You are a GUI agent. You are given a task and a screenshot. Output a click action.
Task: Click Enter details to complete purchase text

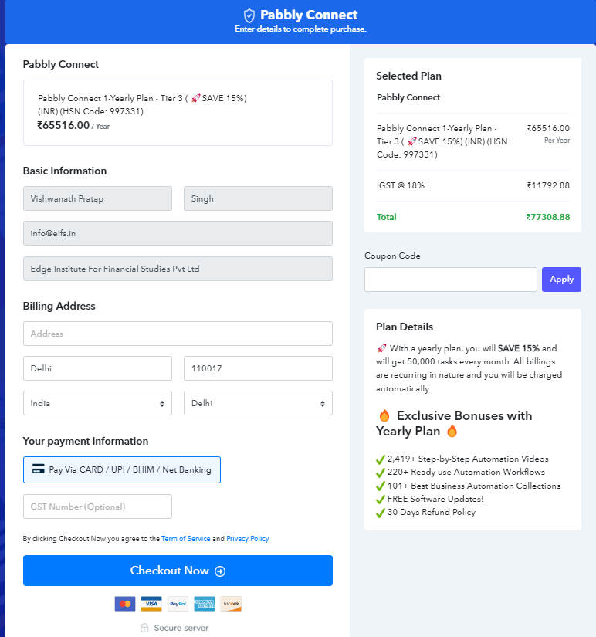click(300, 29)
